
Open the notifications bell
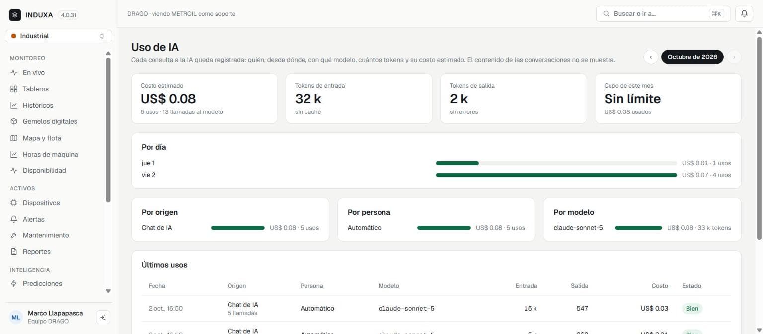coord(744,14)
